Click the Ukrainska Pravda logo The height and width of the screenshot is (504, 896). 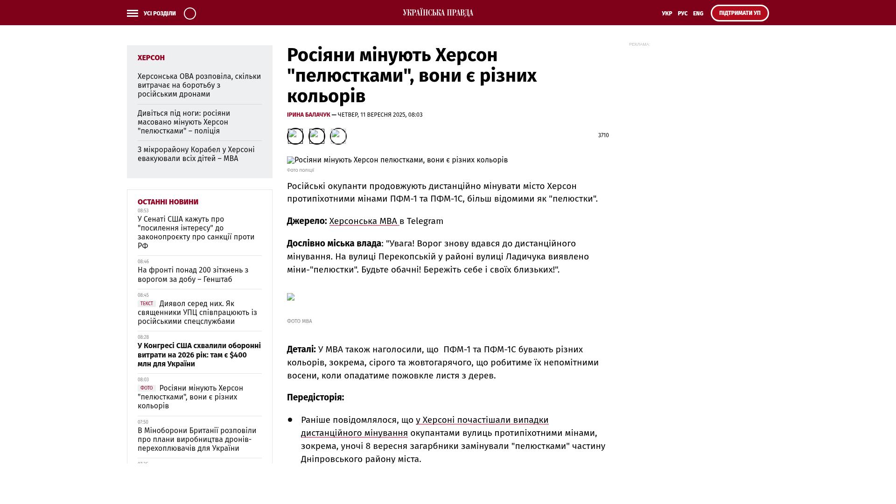[x=438, y=13]
